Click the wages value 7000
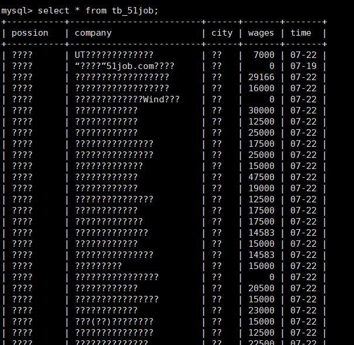The height and width of the screenshot is (345, 354). tap(263, 55)
